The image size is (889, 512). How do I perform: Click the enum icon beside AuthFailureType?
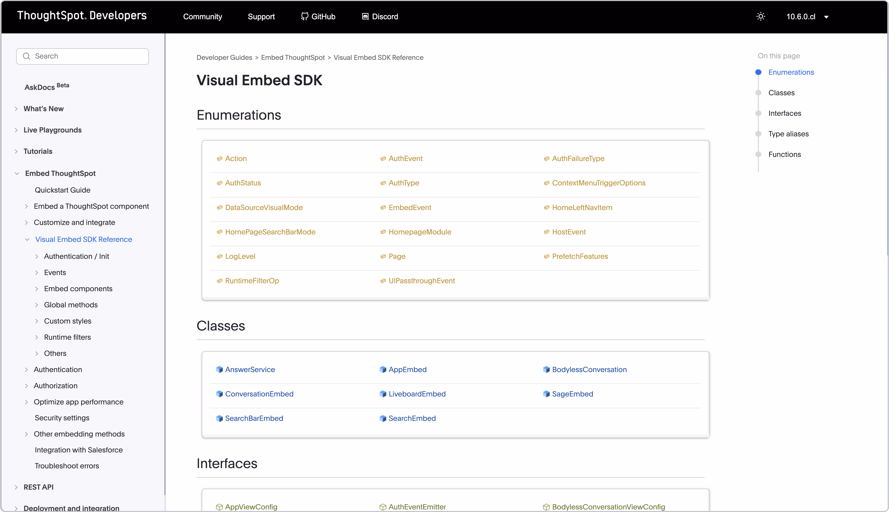click(x=546, y=159)
